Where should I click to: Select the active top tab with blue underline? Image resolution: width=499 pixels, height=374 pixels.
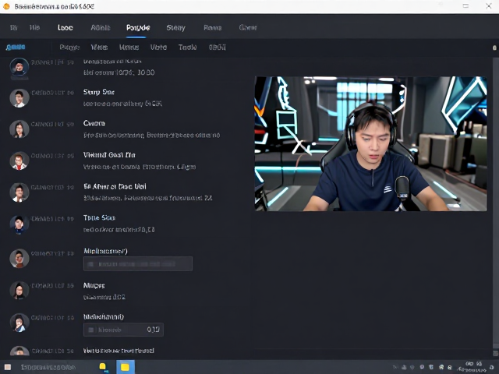(138, 28)
